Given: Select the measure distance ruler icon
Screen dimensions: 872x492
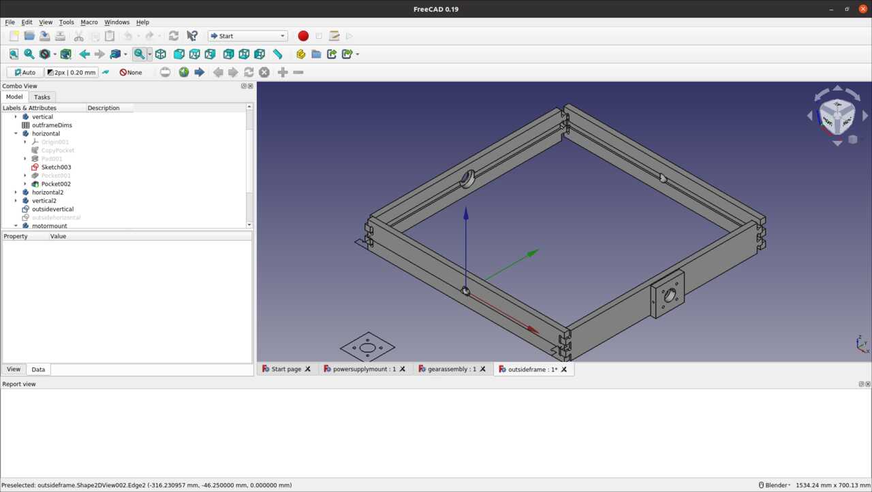Looking at the screenshot, I should tap(278, 54).
